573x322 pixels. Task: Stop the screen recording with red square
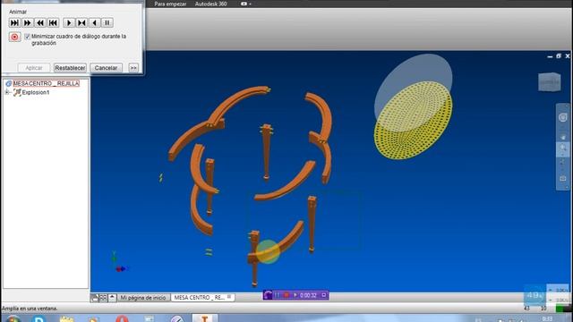click(x=286, y=295)
